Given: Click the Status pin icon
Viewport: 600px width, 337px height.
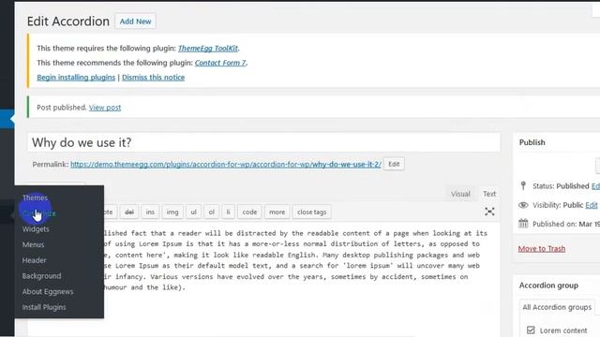Looking at the screenshot, I should click(523, 185).
